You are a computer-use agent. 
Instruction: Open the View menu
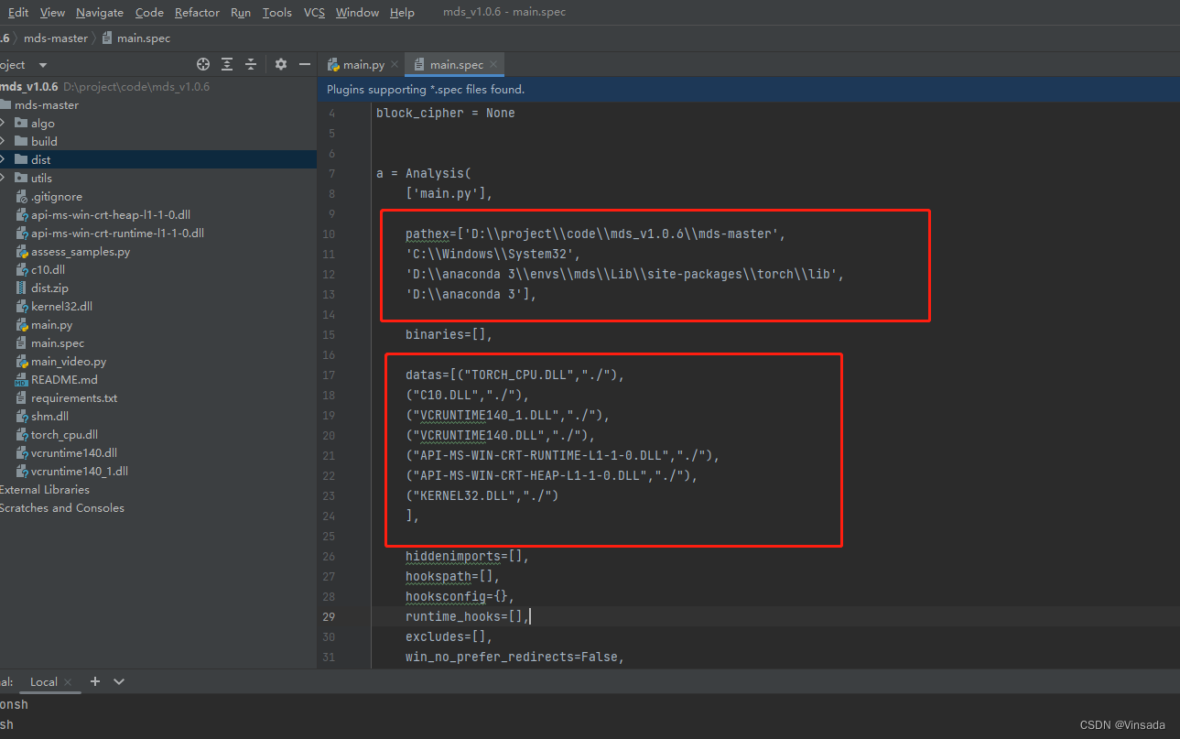pyautogui.click(x=53, y=12)
